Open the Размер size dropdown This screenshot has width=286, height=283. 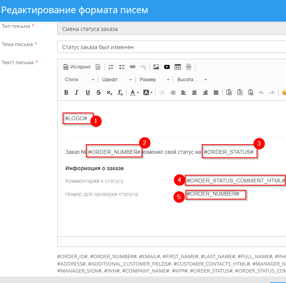[154, 80]
